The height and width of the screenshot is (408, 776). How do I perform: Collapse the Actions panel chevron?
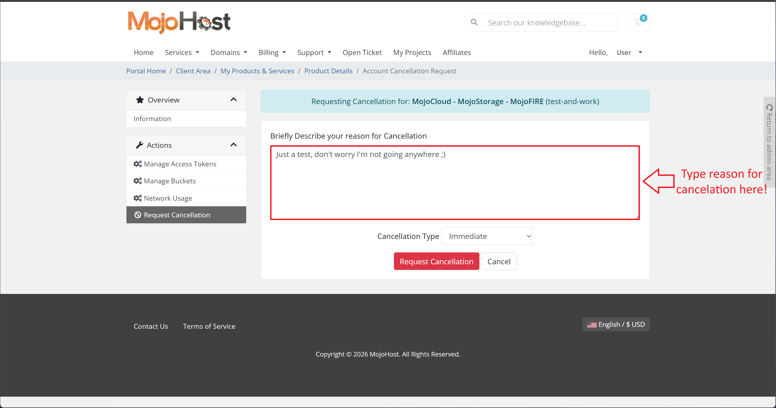tap(234, 145)
